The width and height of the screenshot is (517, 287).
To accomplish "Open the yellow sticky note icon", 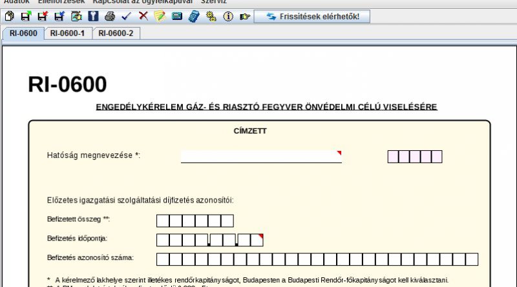I will point(160,16).
